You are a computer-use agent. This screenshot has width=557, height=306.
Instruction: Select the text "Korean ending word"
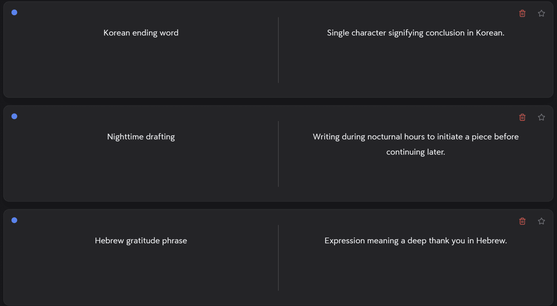click(x=141, y=33)
